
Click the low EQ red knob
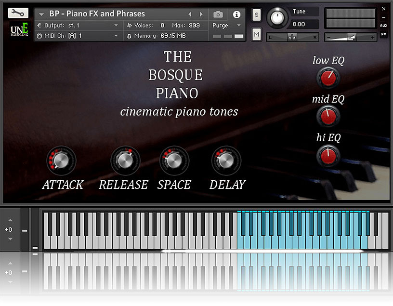point(328,78)
